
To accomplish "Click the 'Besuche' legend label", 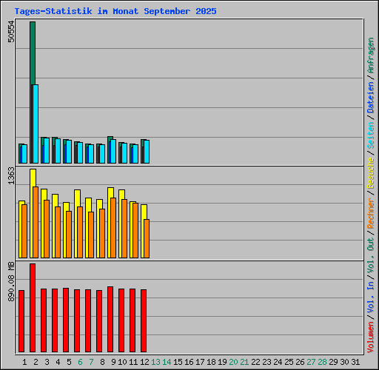I will pos(371,173).
